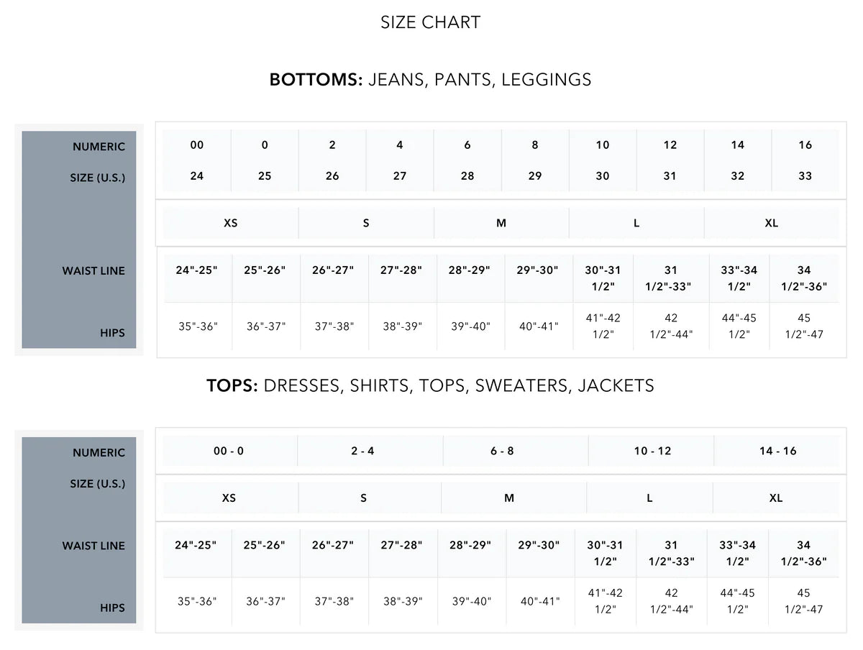This screenshot has height=650, width=863.
Task: Select the 6 - 8 numeric range in Tops
Action: (502, 452)
